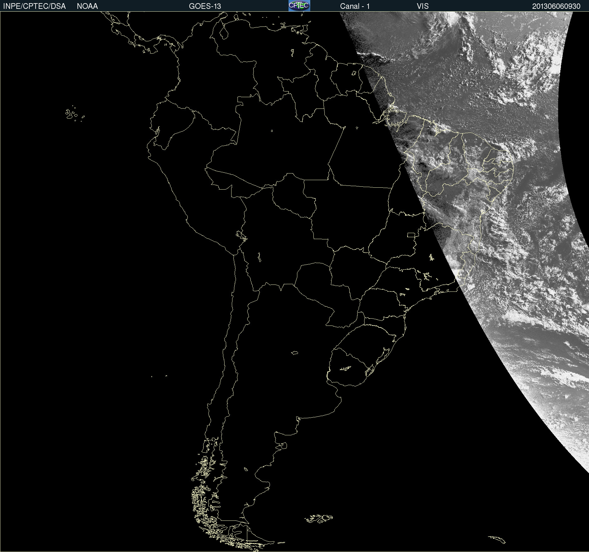The image size is (589, 552).
Task: Select the NOAA text in header
Action: pos(87,6)
